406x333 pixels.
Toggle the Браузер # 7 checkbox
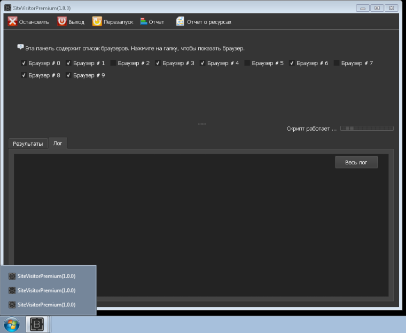tap(337, 63)
